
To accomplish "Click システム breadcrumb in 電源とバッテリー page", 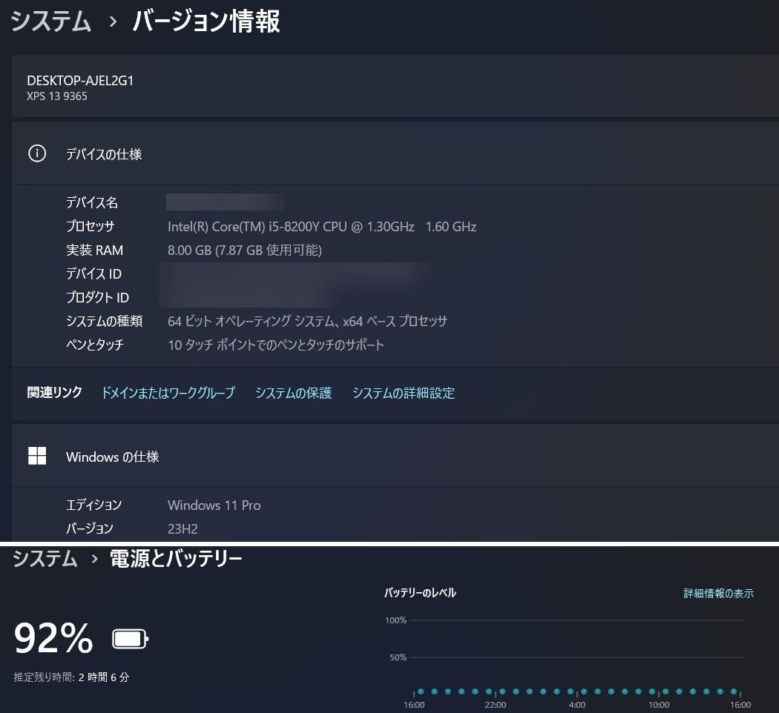I will coord(45,559).
